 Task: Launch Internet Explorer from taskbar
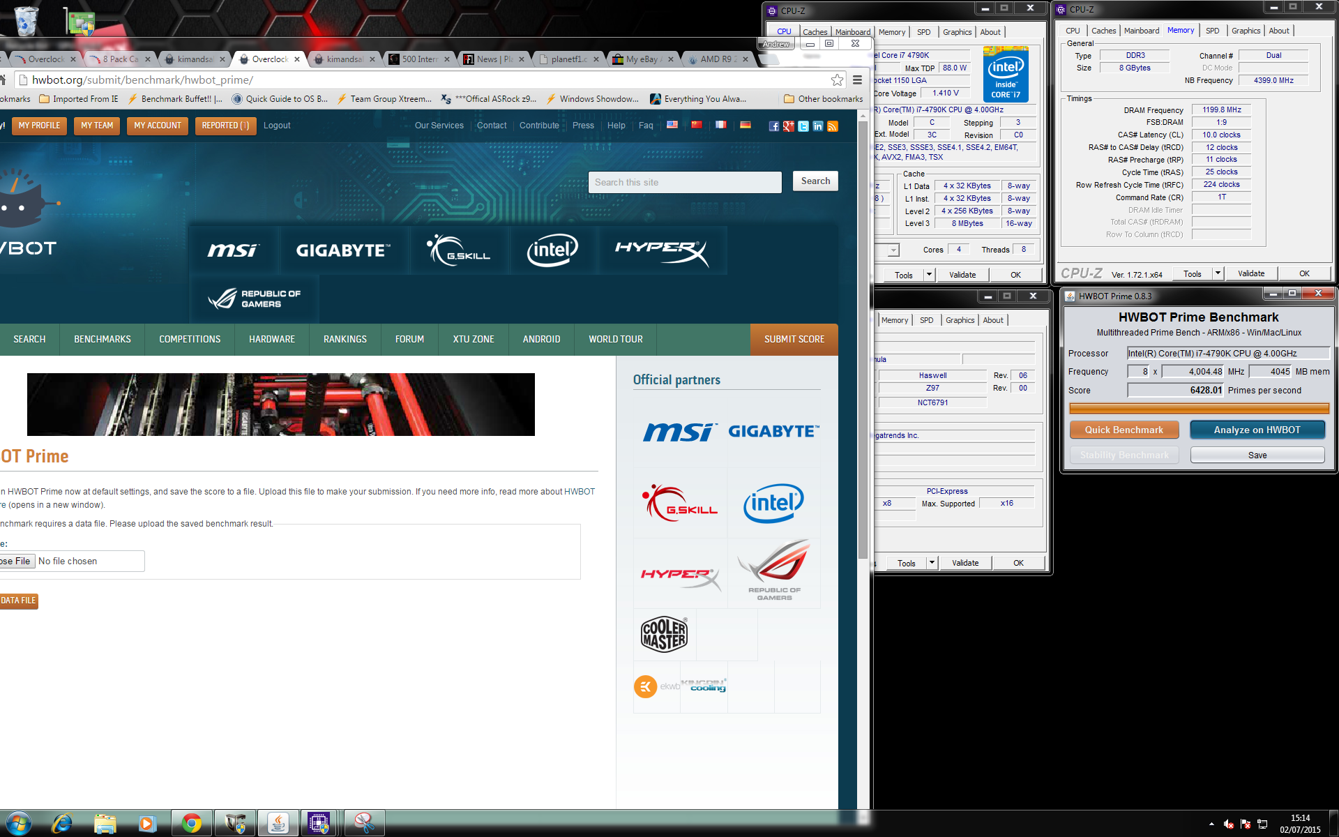[62, 824]
